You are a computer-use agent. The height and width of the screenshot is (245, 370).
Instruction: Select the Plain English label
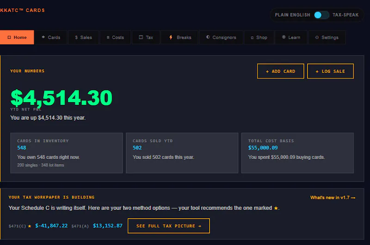[292, 15]
